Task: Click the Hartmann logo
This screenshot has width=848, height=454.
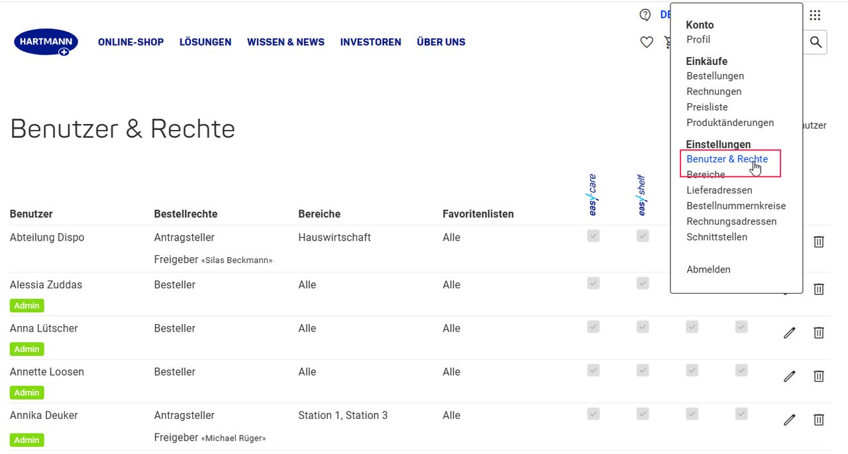Action: click(46, 42)
